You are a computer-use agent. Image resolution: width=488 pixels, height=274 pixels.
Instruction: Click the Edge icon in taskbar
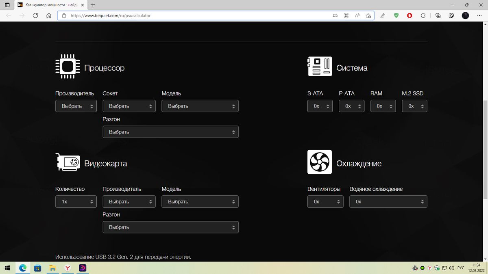pyautogui.click(x=23, y=268)
